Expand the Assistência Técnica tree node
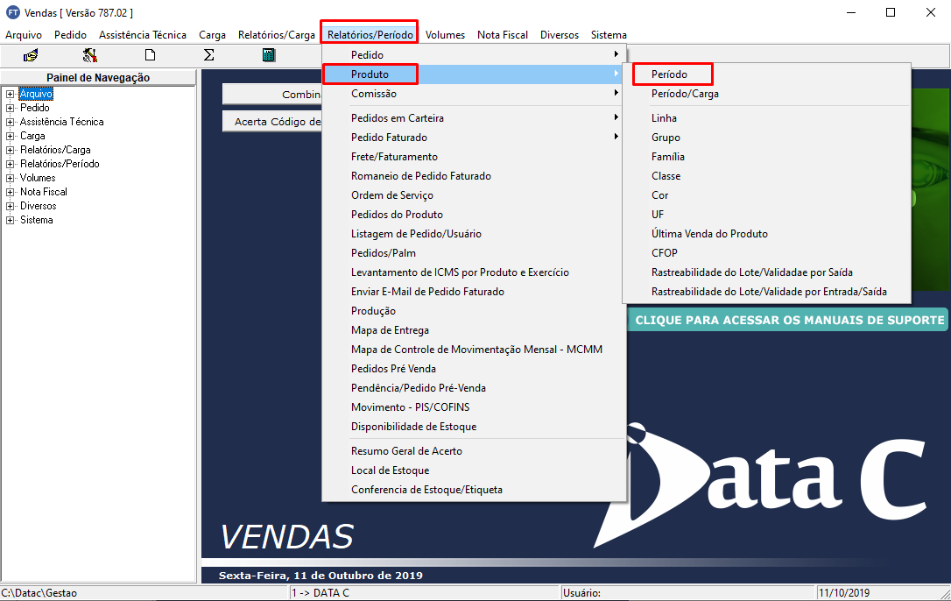The height and width of the screenshot is (601, 951). [x=10, y=122]
